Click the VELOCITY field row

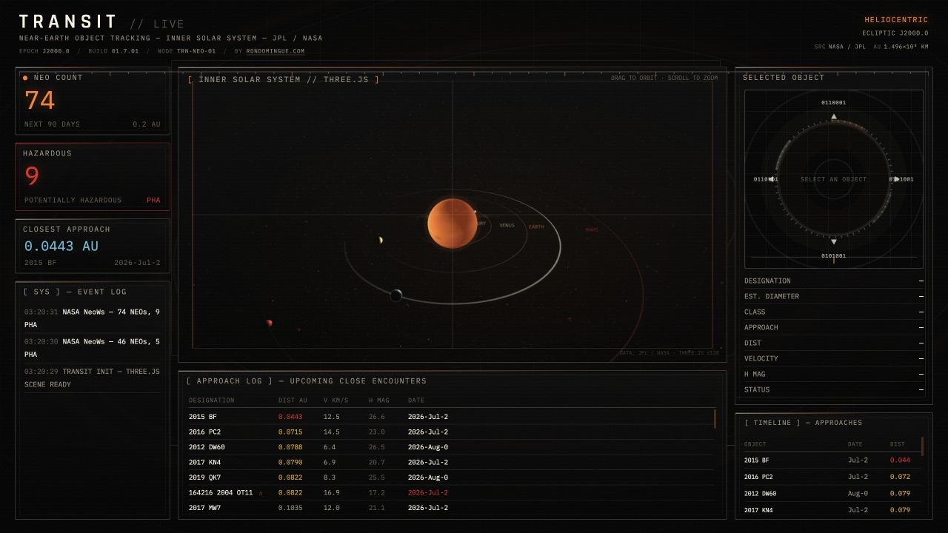834,358
